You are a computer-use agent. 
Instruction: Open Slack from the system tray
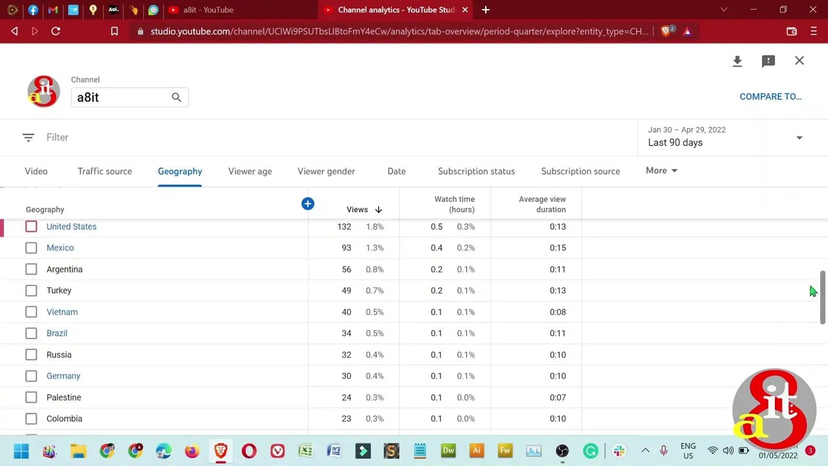[x=619, y=451]
